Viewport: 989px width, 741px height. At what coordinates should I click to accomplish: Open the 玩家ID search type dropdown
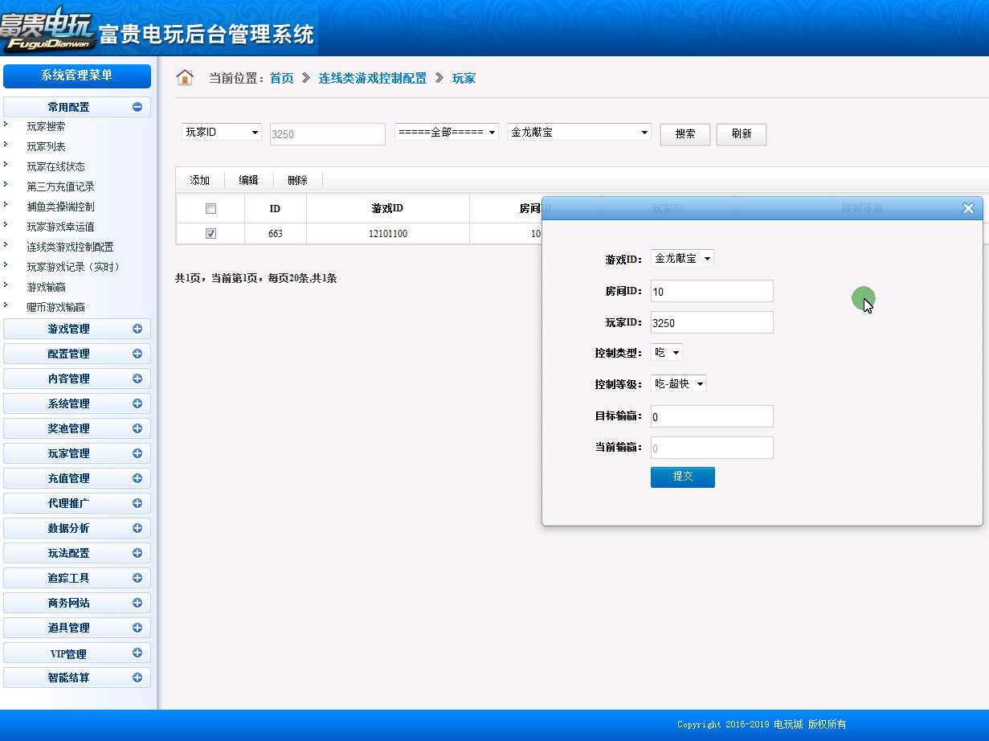coord(222,132)
